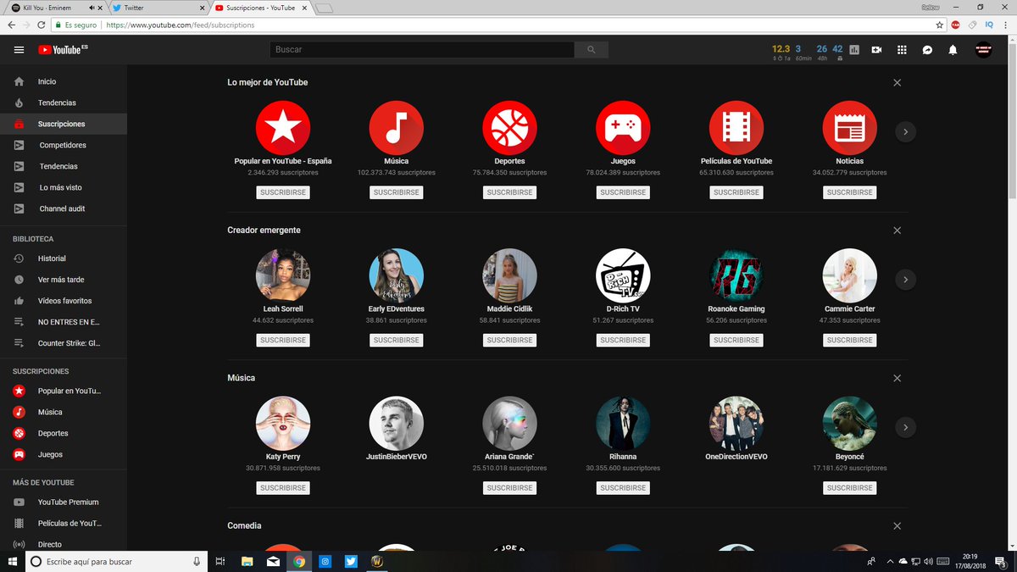The width and height of the screenshot is (1017, 572).
Task: Go to Inicio in sidebar
Action: click(64, 81)
